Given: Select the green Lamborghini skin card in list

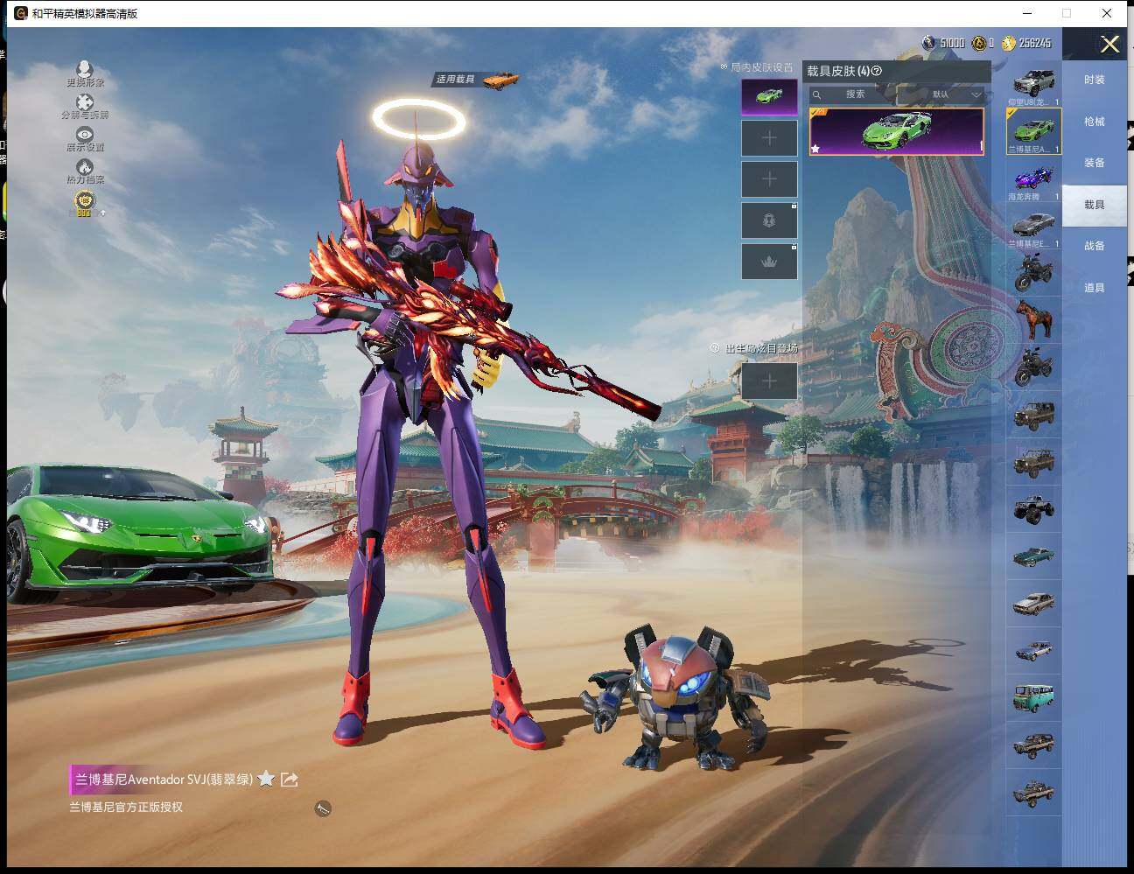Looking at the screenshot, I should pyautogui.click(x=896, y=131).
